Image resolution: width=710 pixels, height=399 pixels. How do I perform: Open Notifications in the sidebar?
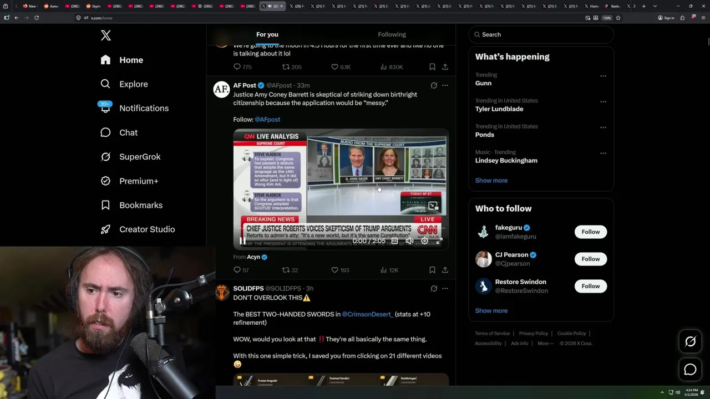(135, 108)
